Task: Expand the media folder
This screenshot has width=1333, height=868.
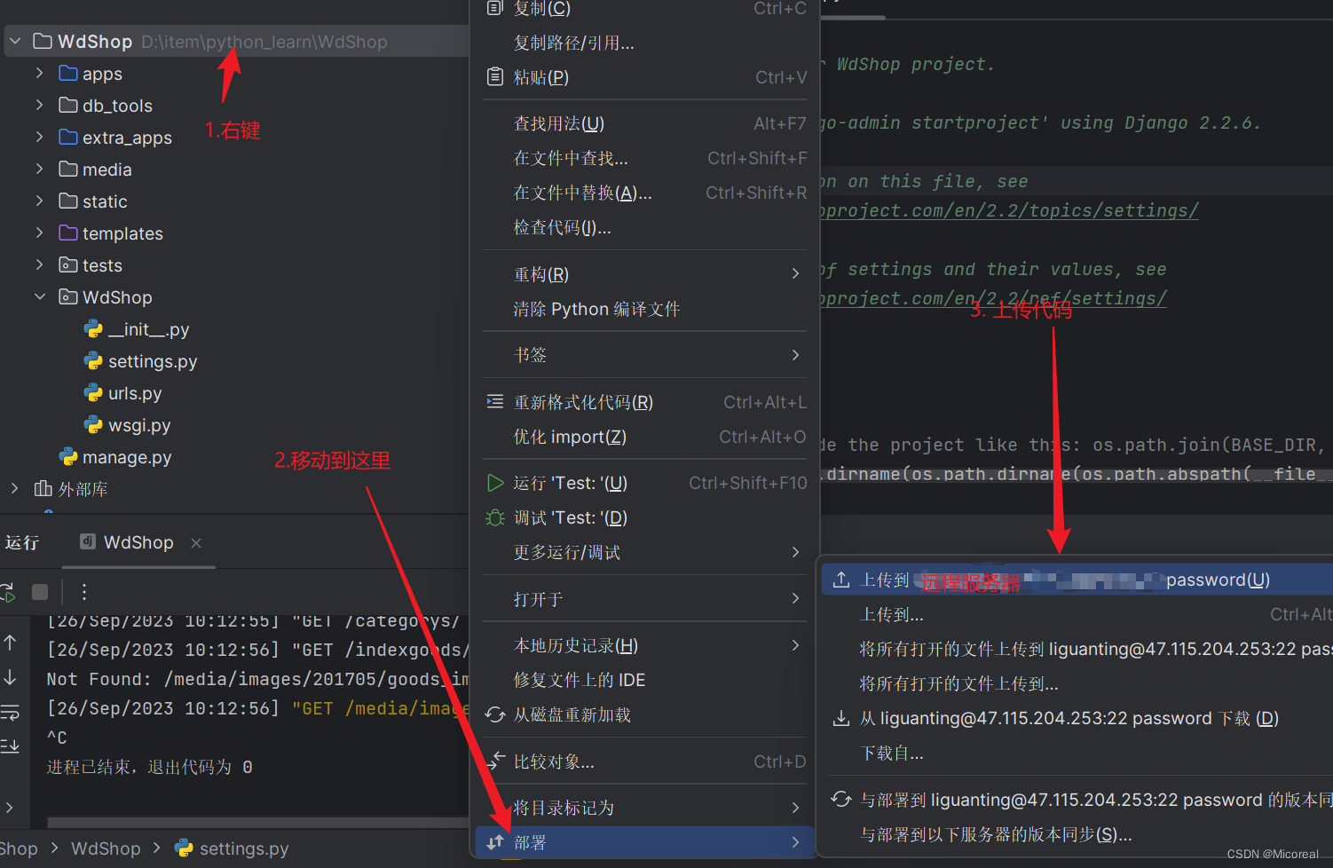Action: point(39,170)
